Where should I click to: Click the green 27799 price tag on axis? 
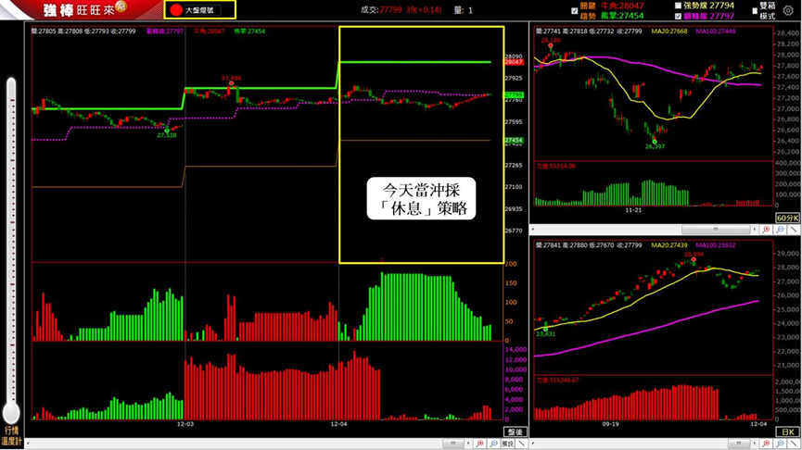514,95
